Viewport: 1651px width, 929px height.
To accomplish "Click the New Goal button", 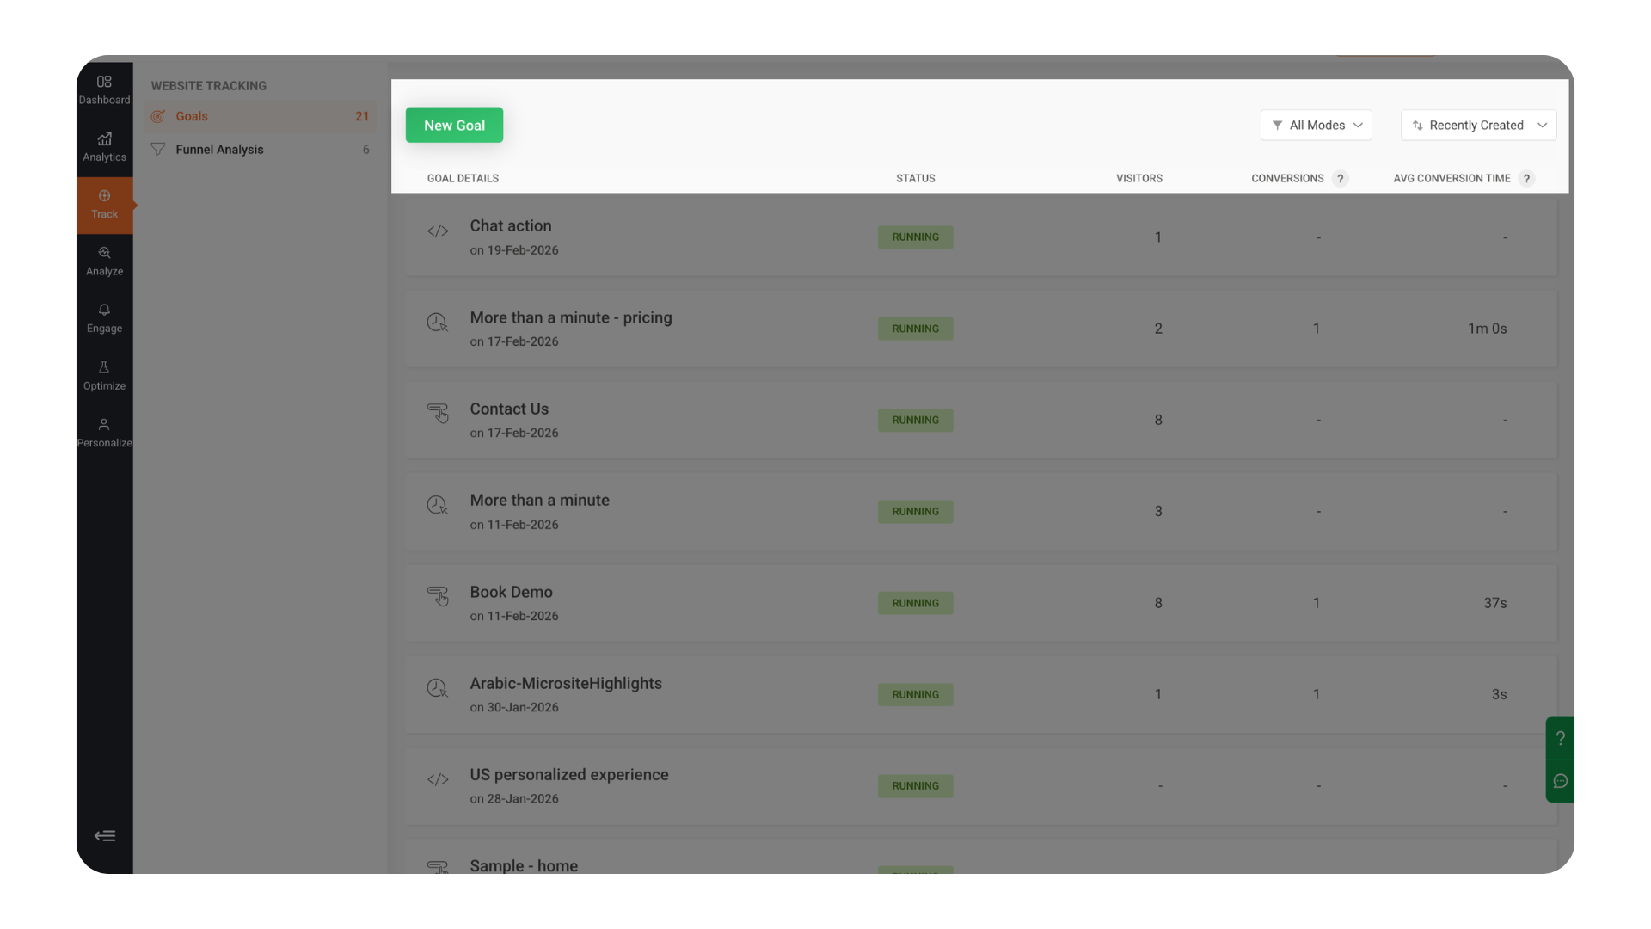I will pos(454,126).
